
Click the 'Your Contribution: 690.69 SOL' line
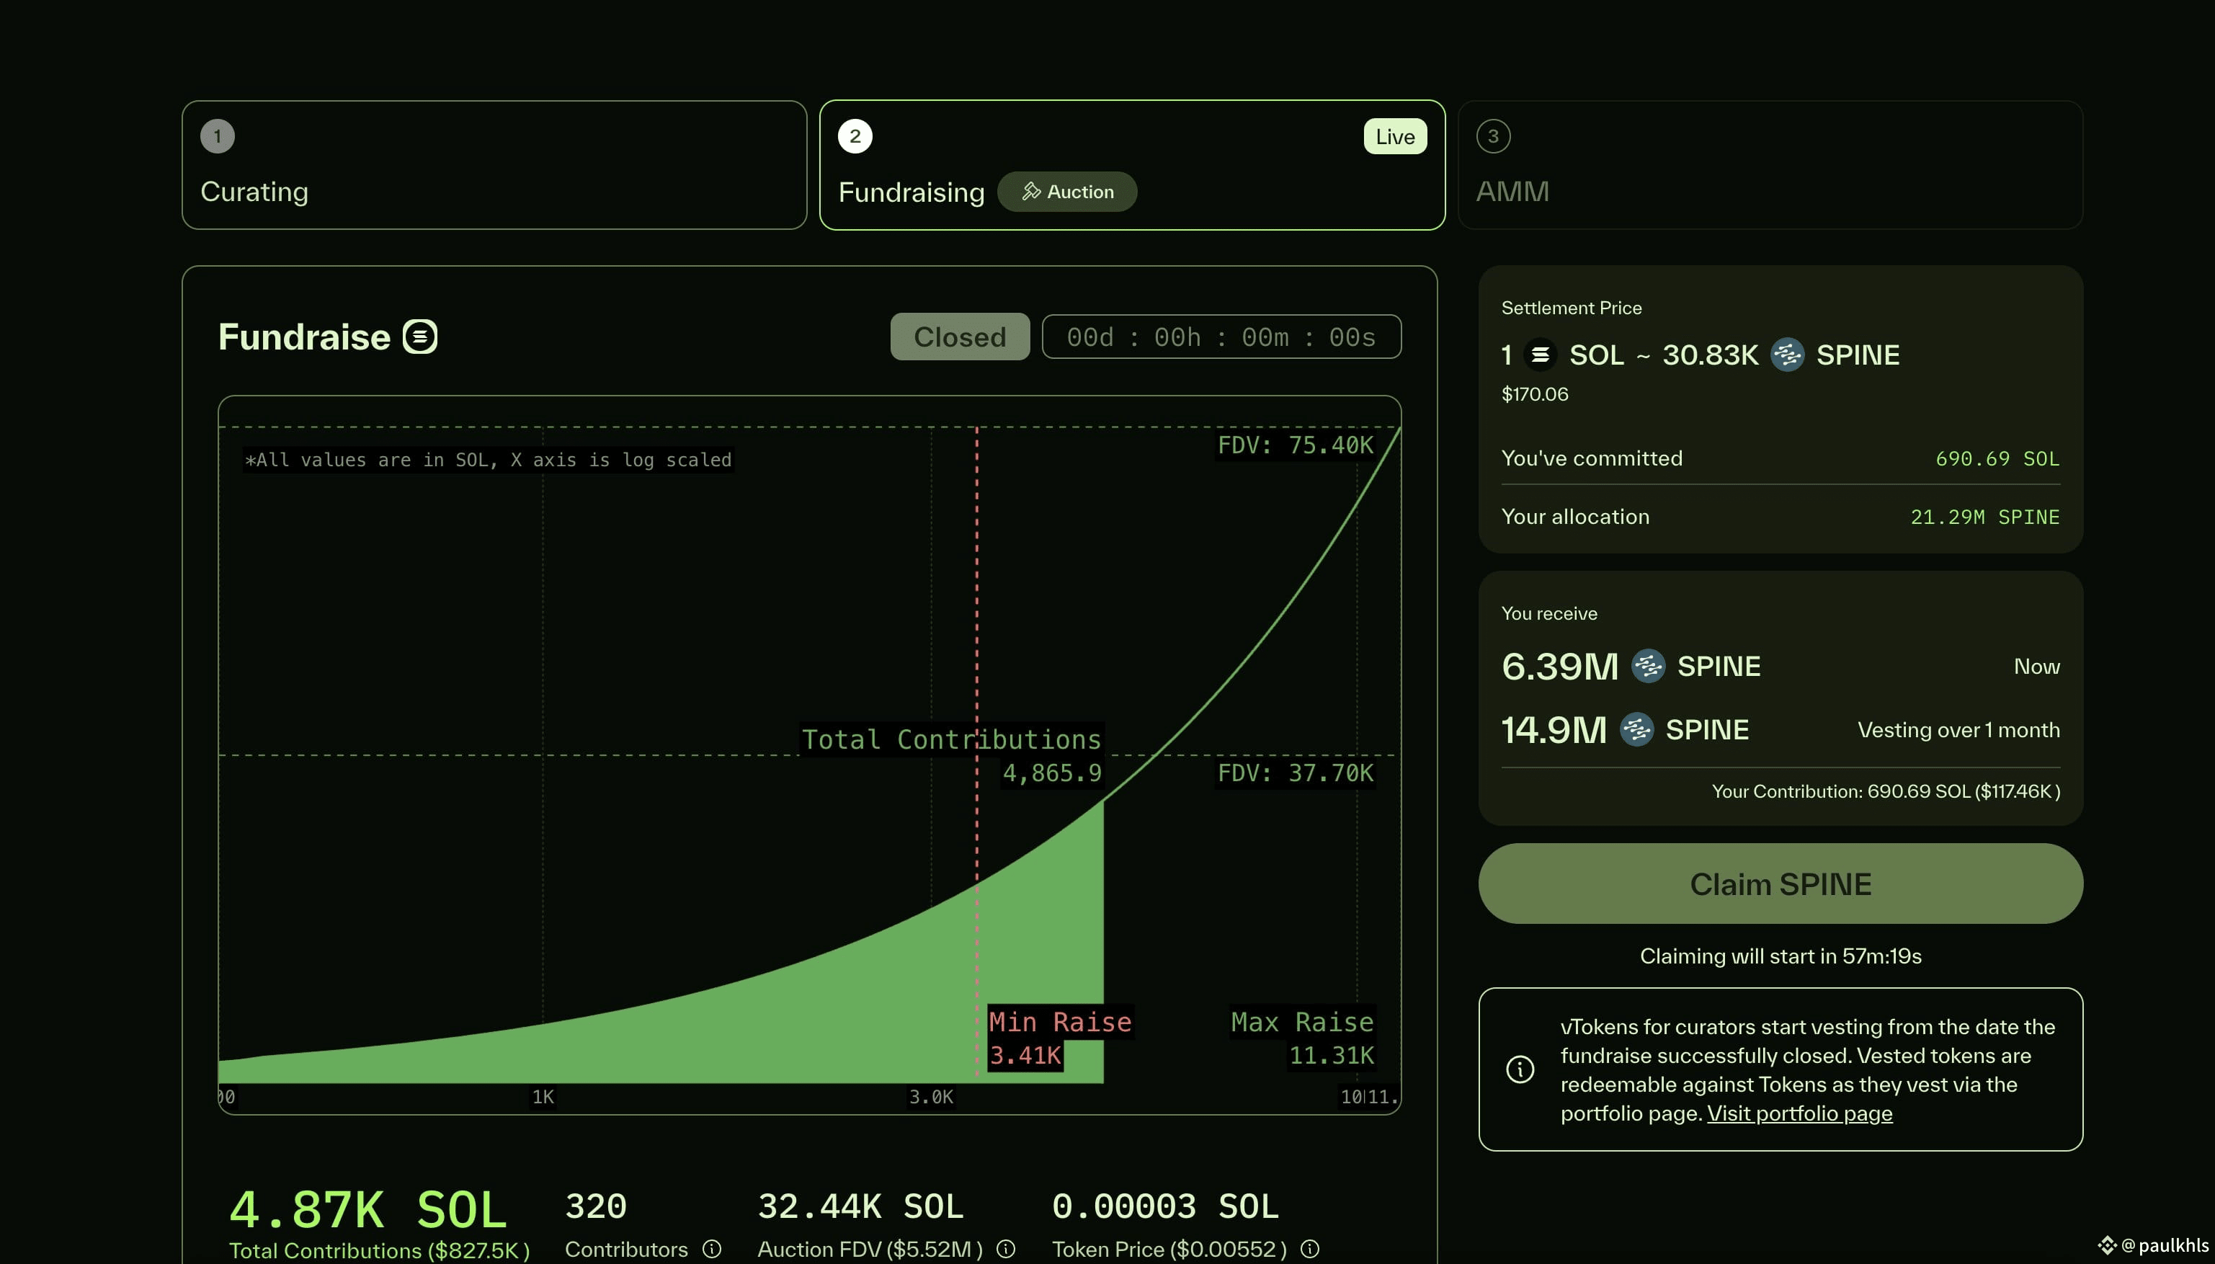click(1885, 792)
